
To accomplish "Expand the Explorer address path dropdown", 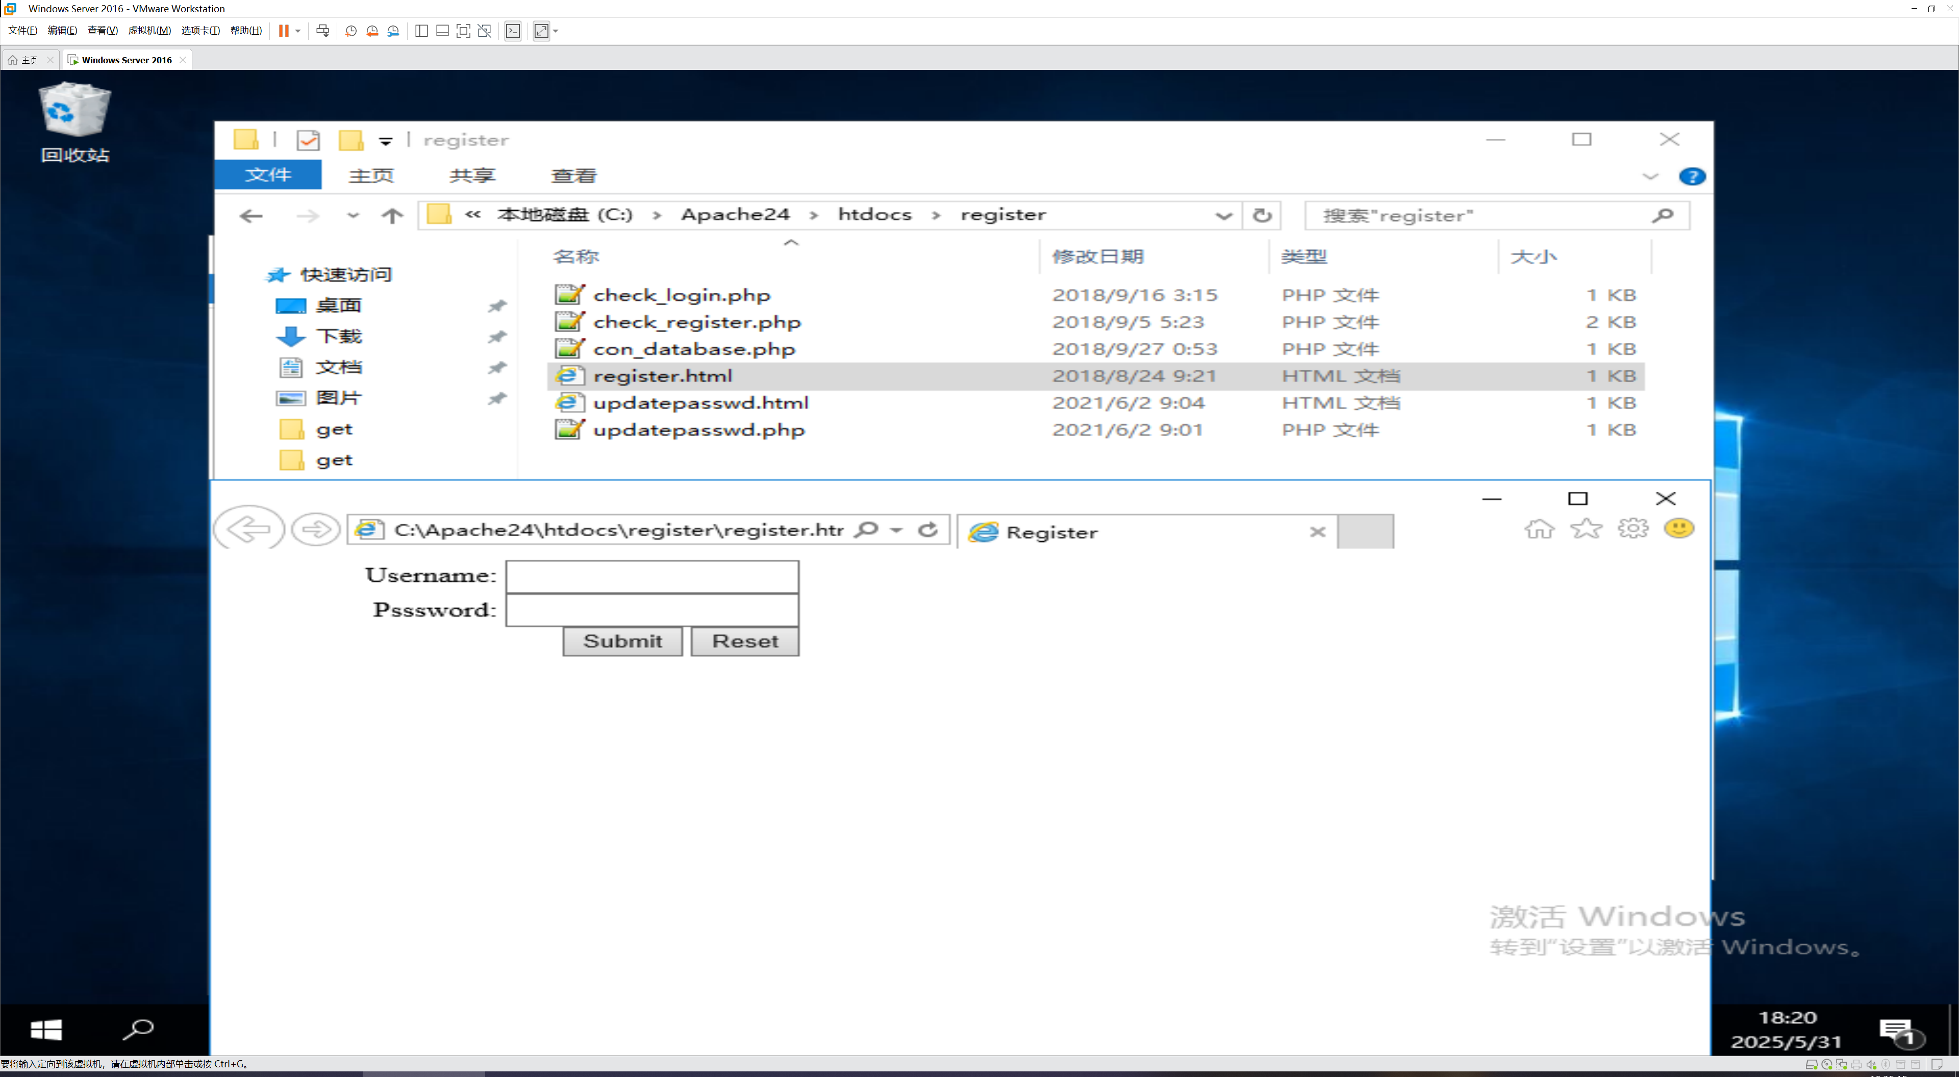I will [1224, 216].
